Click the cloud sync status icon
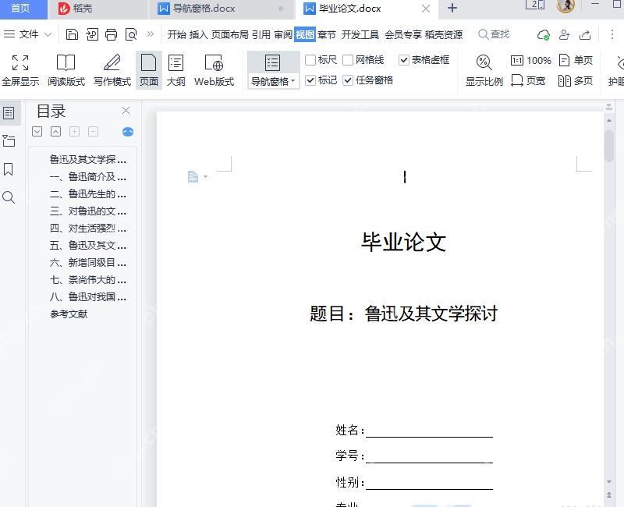Viewport: 624px width, 507px height. tap(543, 35)
